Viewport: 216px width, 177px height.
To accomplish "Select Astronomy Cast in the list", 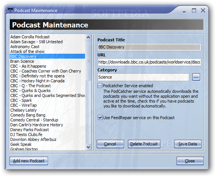I will 47,47.
